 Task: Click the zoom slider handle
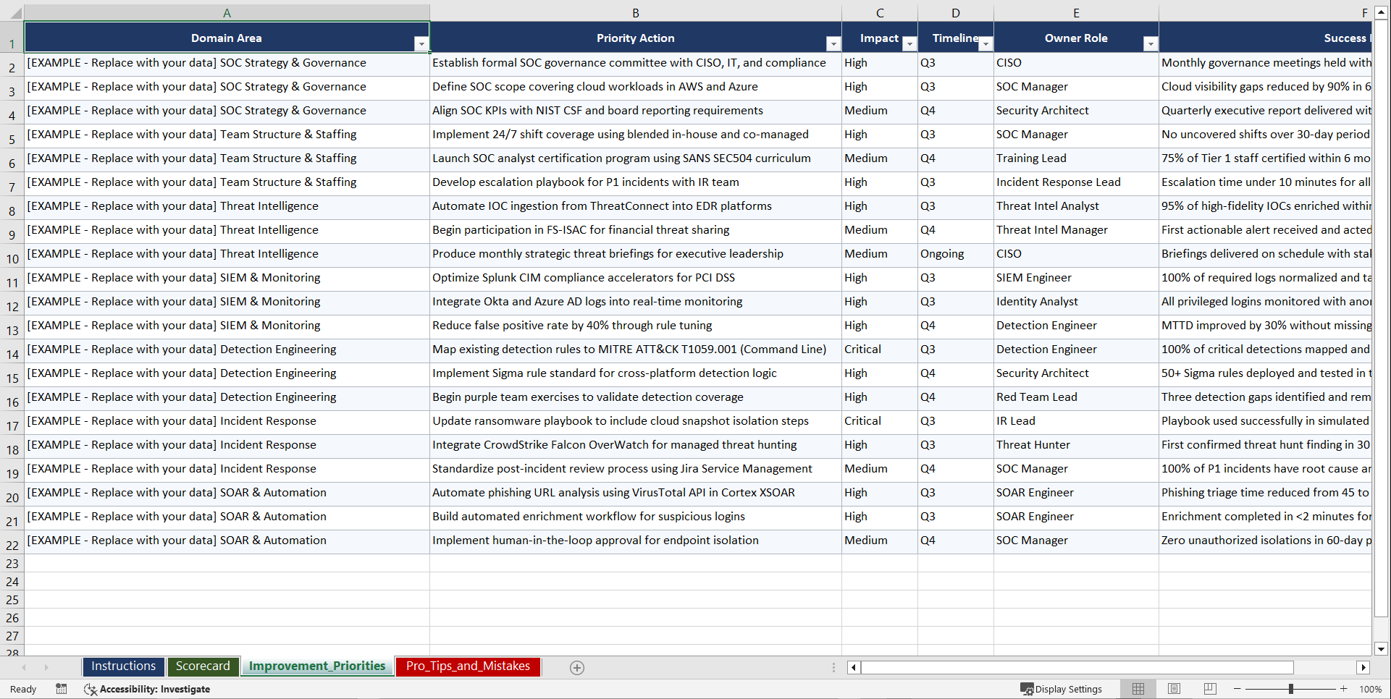coord(1291,689)
